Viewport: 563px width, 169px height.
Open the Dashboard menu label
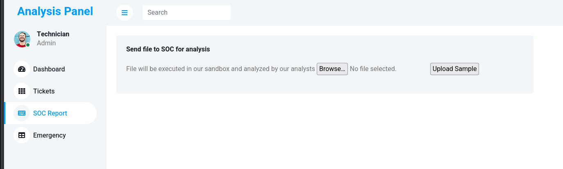coord(49,69)
